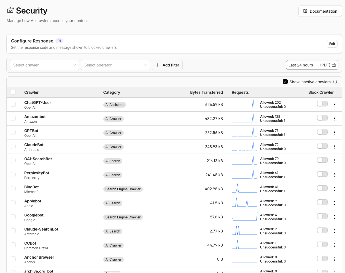Click the ClaudeBot crawler name

[x=34, y=145]
